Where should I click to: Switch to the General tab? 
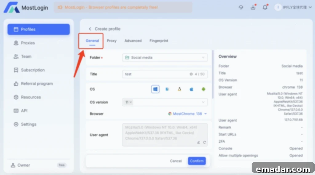click(x=92, y=41)
